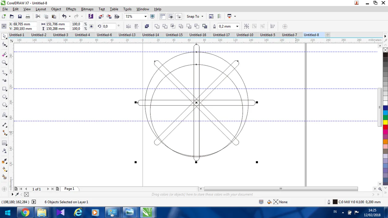This screenshot has height=218, width=388.
Task: Save the current document
Action: 20,16
